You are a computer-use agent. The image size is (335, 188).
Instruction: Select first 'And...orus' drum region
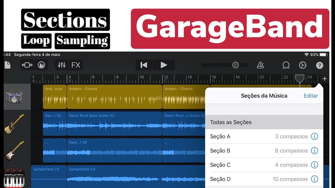coord(55,97)
